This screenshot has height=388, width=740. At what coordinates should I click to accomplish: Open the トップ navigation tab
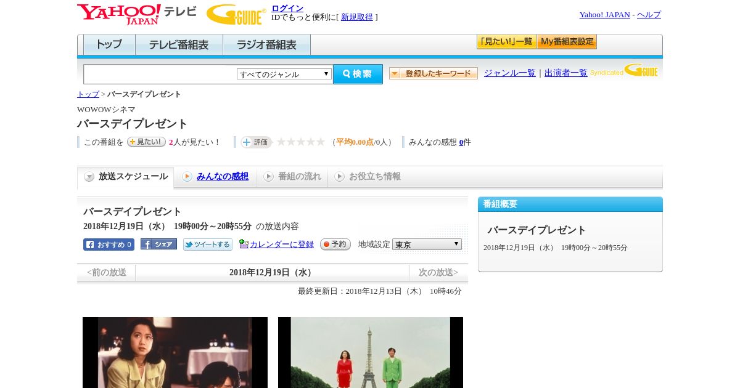(109, 45)
